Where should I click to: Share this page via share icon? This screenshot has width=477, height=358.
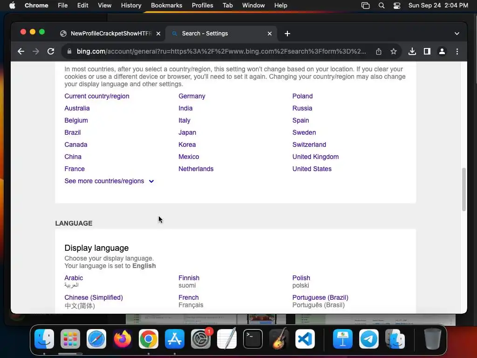[378, 51]
